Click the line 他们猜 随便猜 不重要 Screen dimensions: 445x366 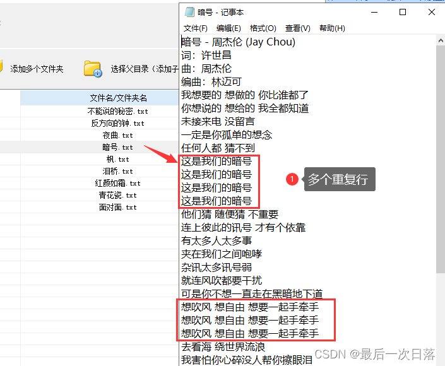pyautogui.click(x=230, y=214)
